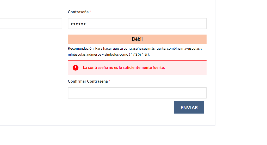Image resolution: width=267 pixels, height=145 pixels.
Task: Click the Confirmar Contraseña label
Action: click(x=88, y=81)
